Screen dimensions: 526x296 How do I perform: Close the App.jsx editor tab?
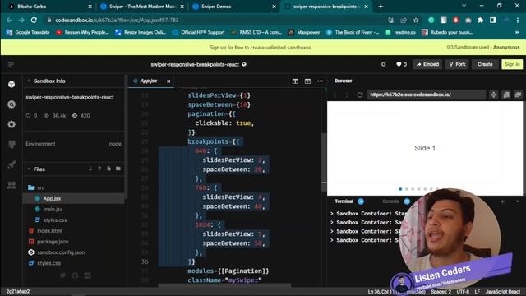168,81
